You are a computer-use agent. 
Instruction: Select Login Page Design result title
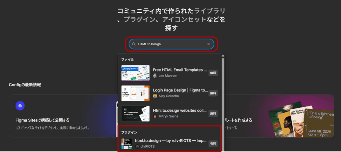pos(180,90)
